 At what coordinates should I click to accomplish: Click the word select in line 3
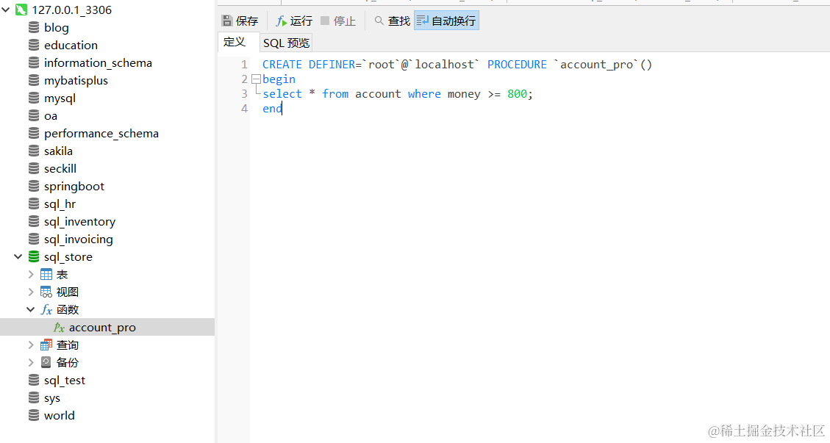click(282, 94)
